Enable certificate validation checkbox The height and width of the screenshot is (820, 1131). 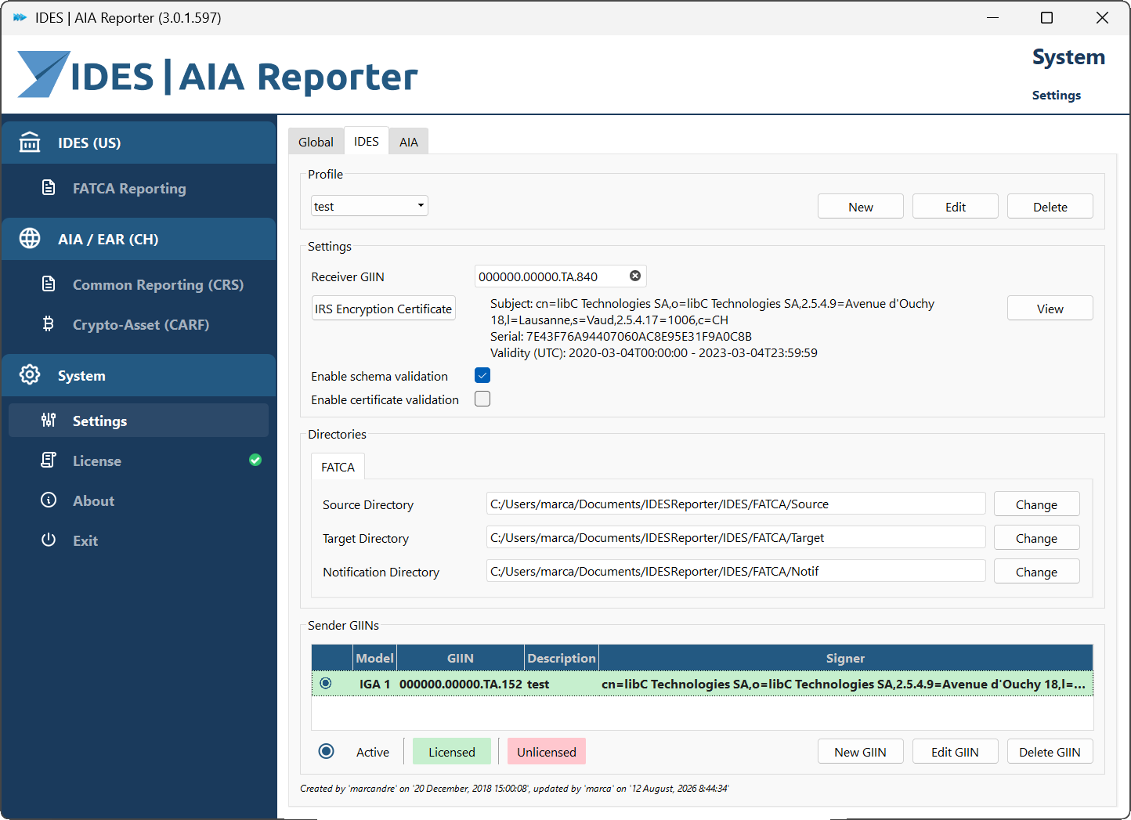482,399
